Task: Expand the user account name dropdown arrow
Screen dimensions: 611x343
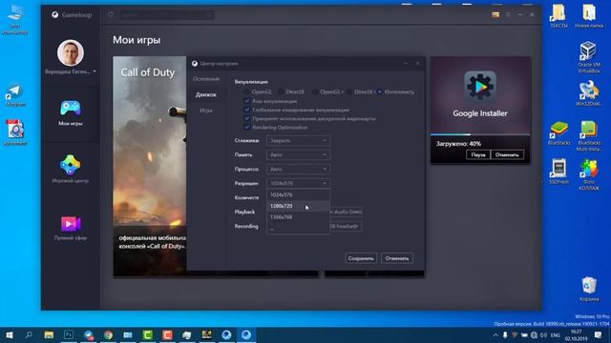Action: (95, 71)
